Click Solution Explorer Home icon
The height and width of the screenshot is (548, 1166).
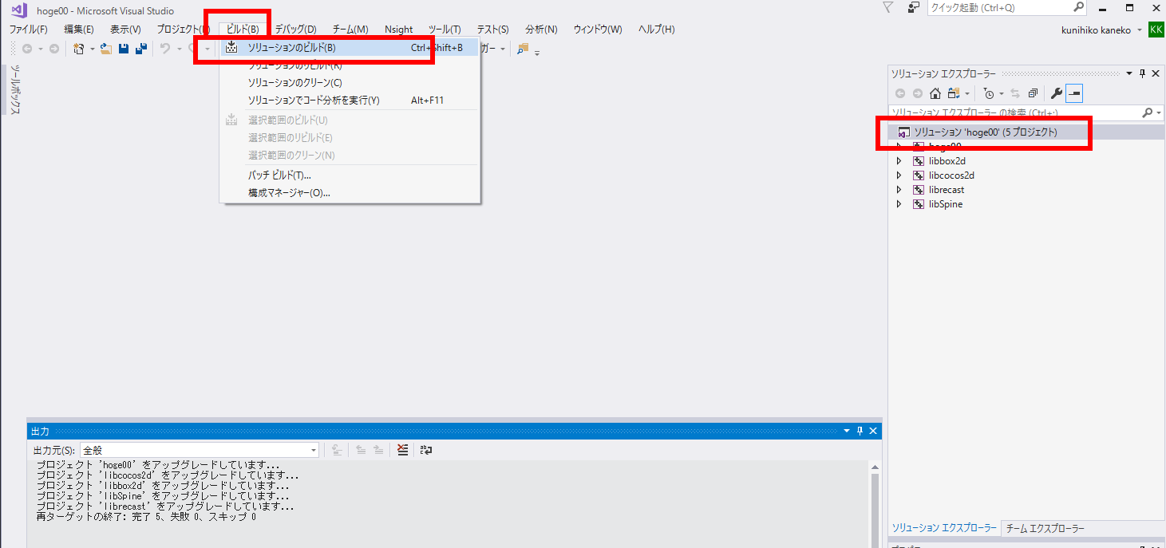point(935,93)
